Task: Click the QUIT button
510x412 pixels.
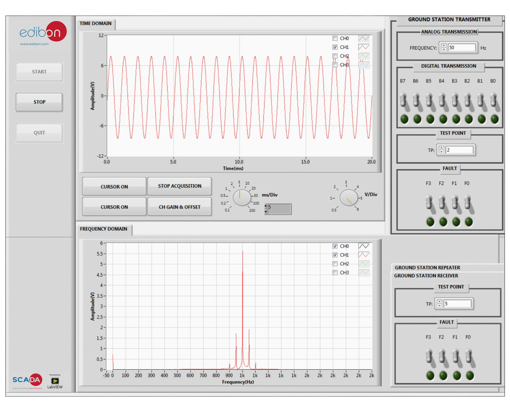Action: point(39,133)
